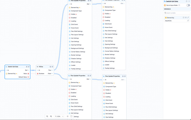Click info icon on lower-right Flex Update Properties node
Screen dimensions: 191x120
123,76
